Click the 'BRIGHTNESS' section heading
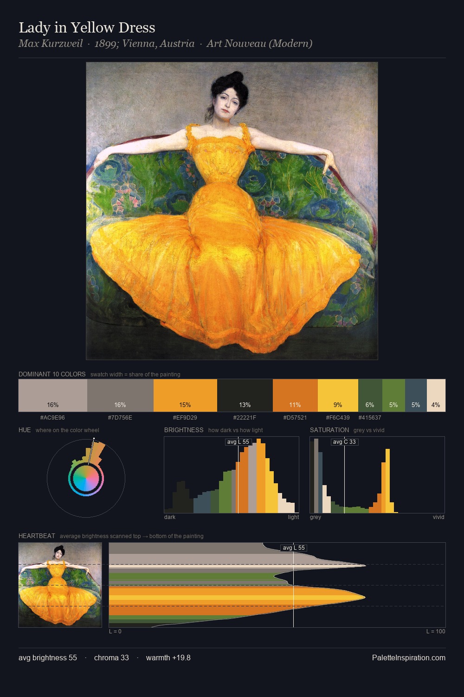 (x=184, y=430)
